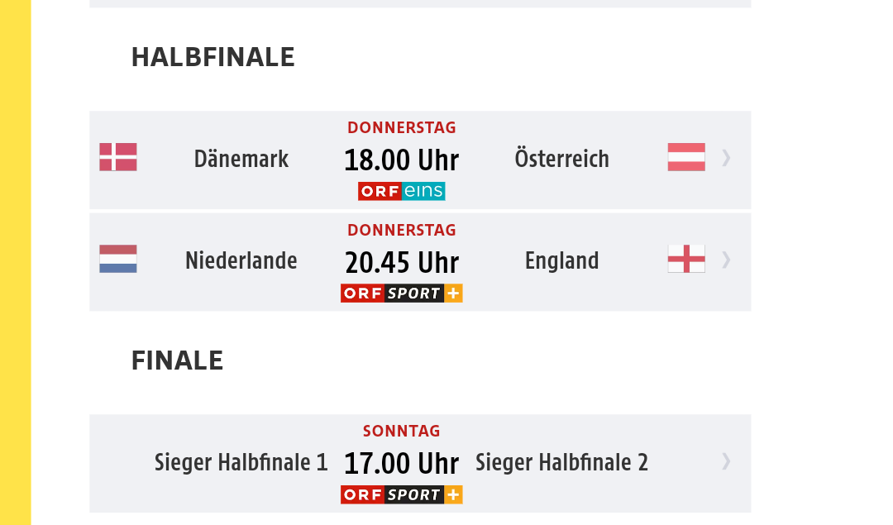Click the Netherlands flag icon

click(118, 259)
